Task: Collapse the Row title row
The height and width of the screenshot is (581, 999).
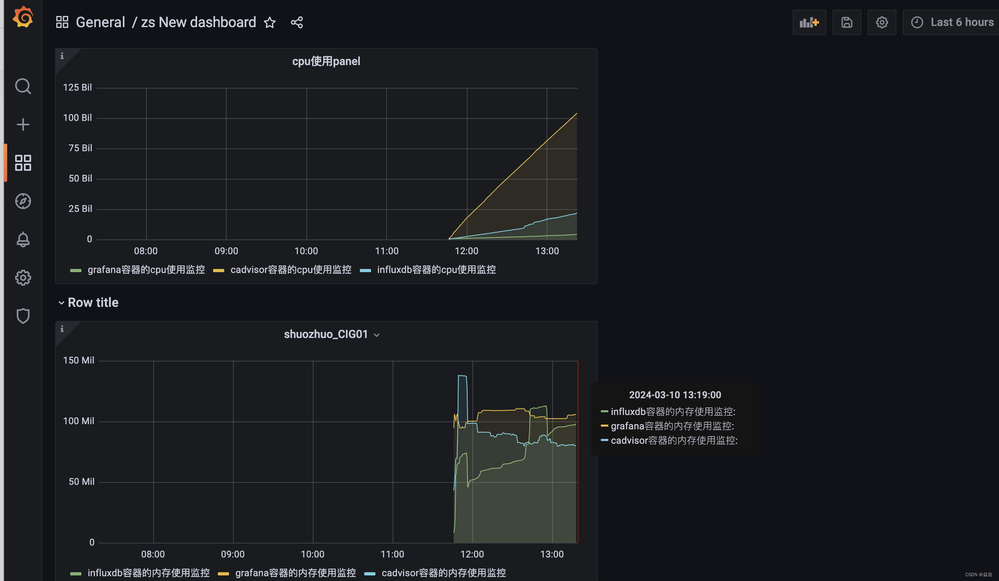Action: pyautogui.click(x=61, y=302)
